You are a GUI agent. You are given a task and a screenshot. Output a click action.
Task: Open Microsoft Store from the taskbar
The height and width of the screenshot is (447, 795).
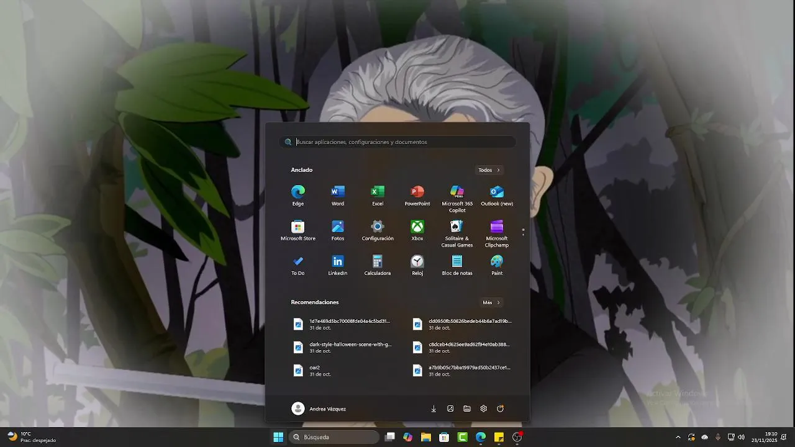444,437
